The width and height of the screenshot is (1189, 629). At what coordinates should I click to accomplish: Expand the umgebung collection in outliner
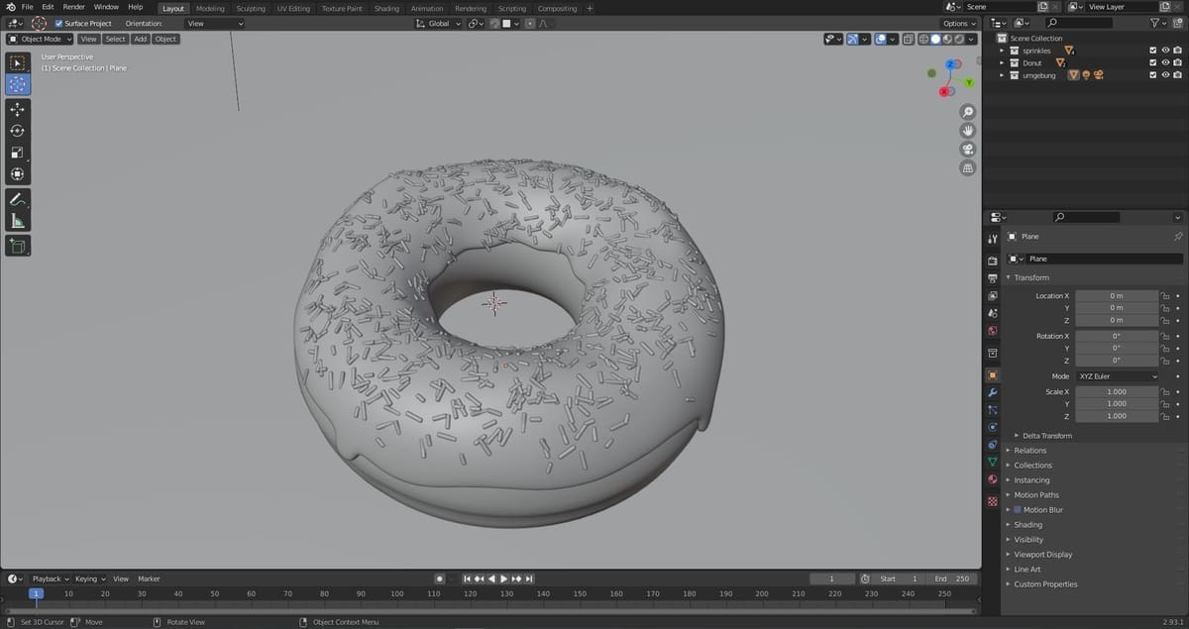(1002, 75)
